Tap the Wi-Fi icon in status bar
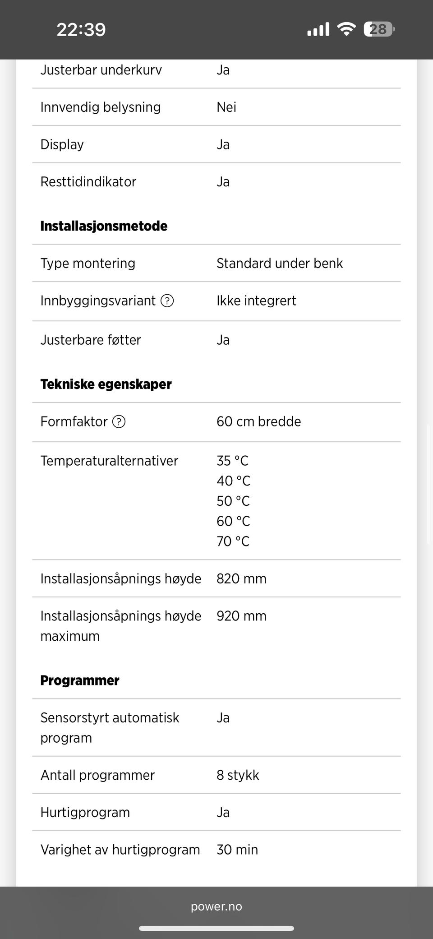 (x=346, y=29)
